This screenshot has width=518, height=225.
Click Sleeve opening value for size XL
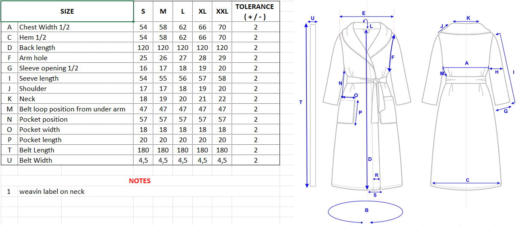click(202, 68)
